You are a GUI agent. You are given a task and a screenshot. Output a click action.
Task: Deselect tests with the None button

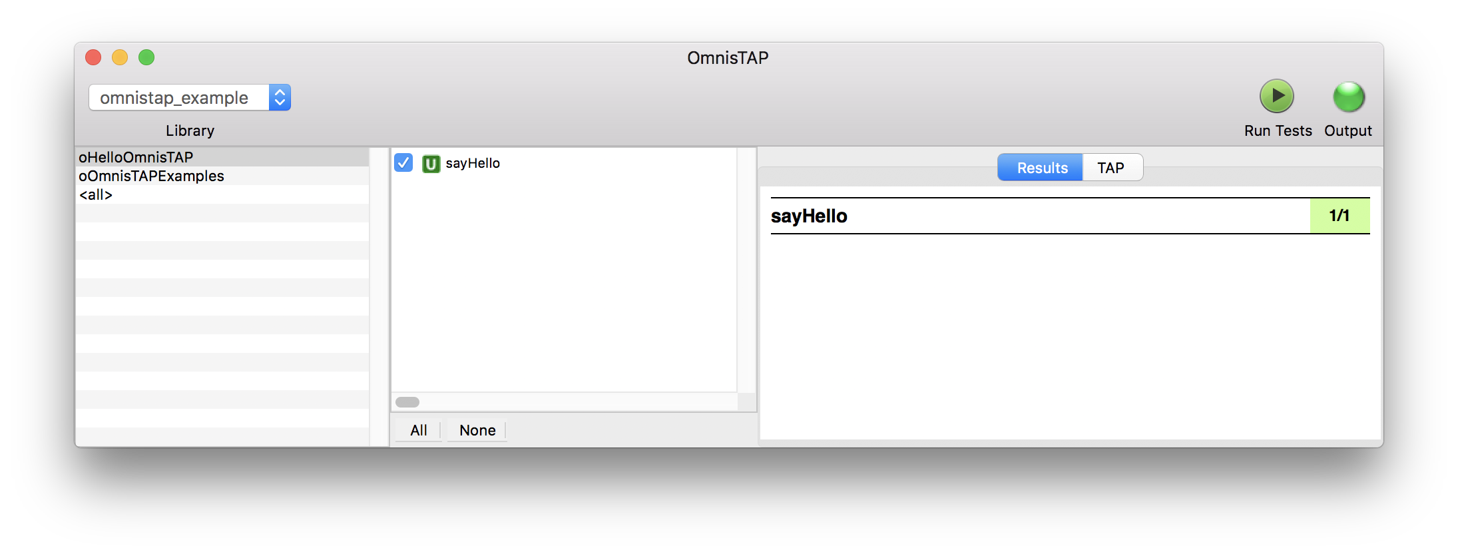pyautogui.click(x=477, y=430)
